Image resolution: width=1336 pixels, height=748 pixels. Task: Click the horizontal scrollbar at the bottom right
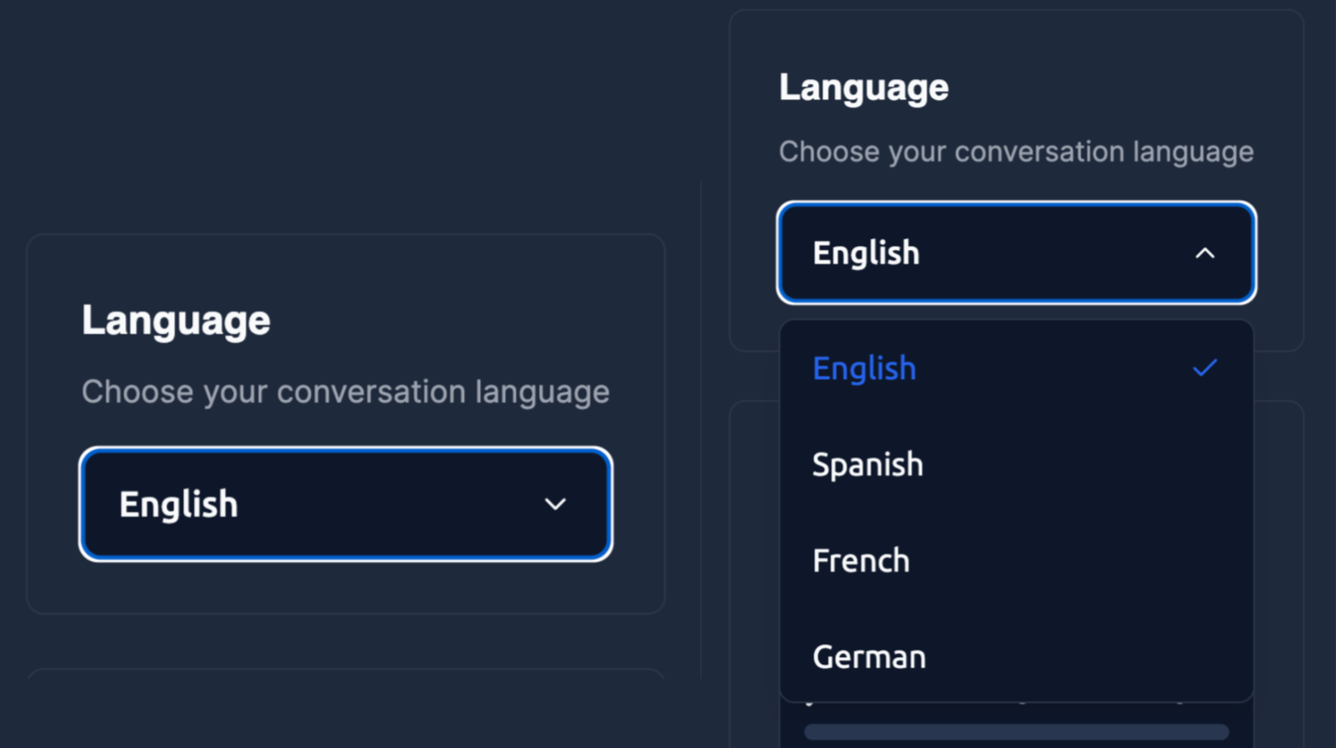tap(1016, 732)
